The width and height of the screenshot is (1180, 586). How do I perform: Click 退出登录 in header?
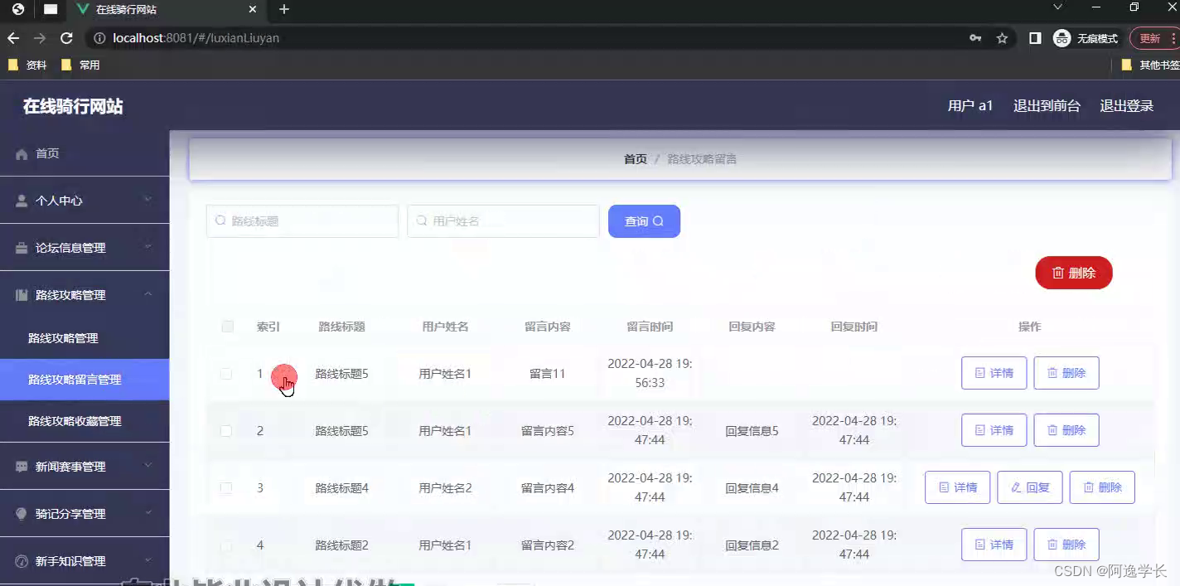pos(1126,106)
